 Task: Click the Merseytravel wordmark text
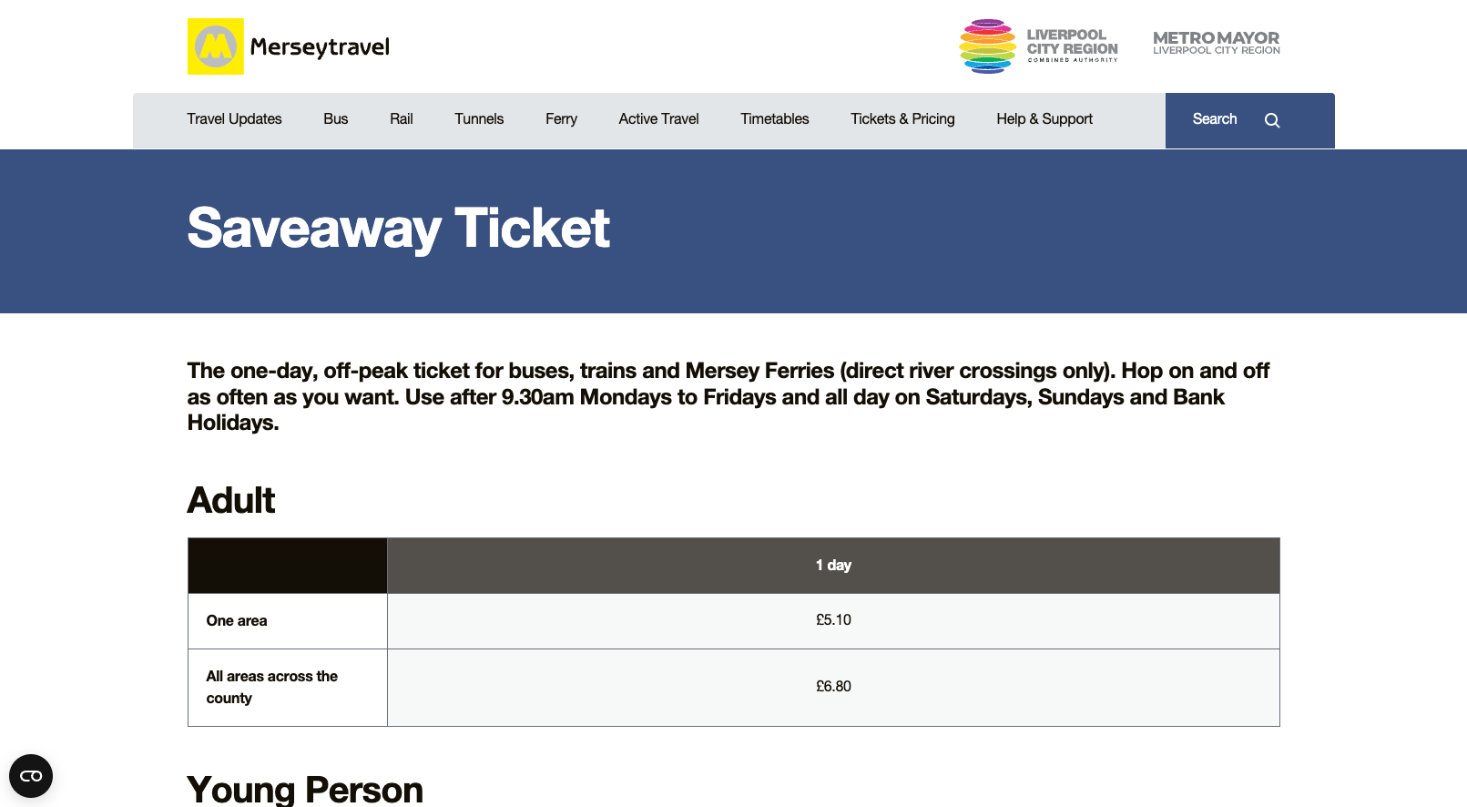point(320,47)
